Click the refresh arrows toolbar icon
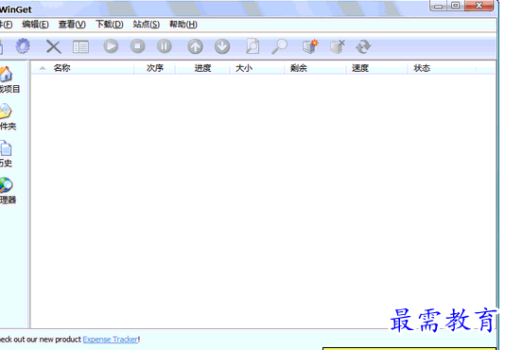This screenshot has width=505, height=350. [x=363, y=46]
